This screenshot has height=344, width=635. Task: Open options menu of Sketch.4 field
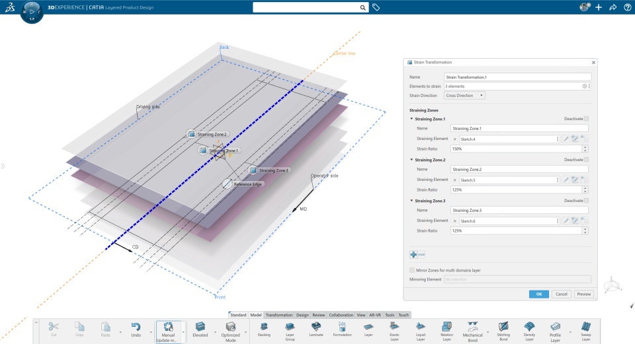pos(558,139)
